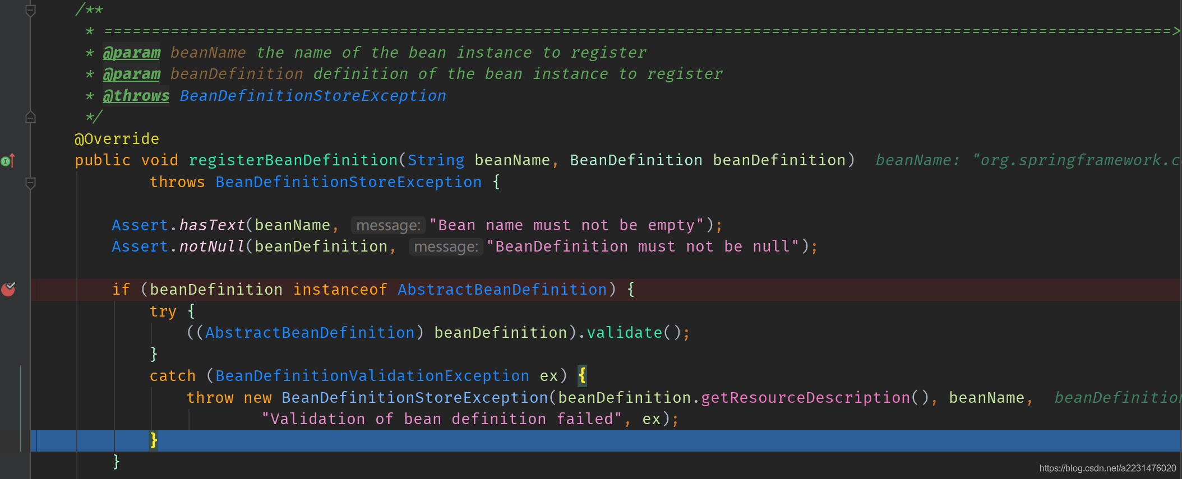Viewport: 1182px width, 479px height.
Task: Click the message: hint before "BeanDefinition must not be null"
Action: pos(446,247)
